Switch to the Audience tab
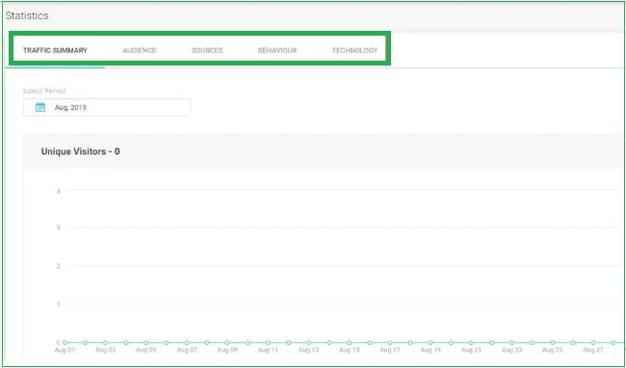Screen dimensions: 626x368 pos(140,51)
